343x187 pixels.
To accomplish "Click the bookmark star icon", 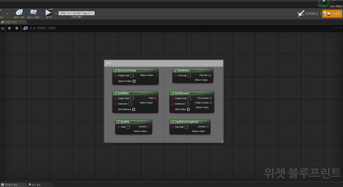I will [2, 28].
